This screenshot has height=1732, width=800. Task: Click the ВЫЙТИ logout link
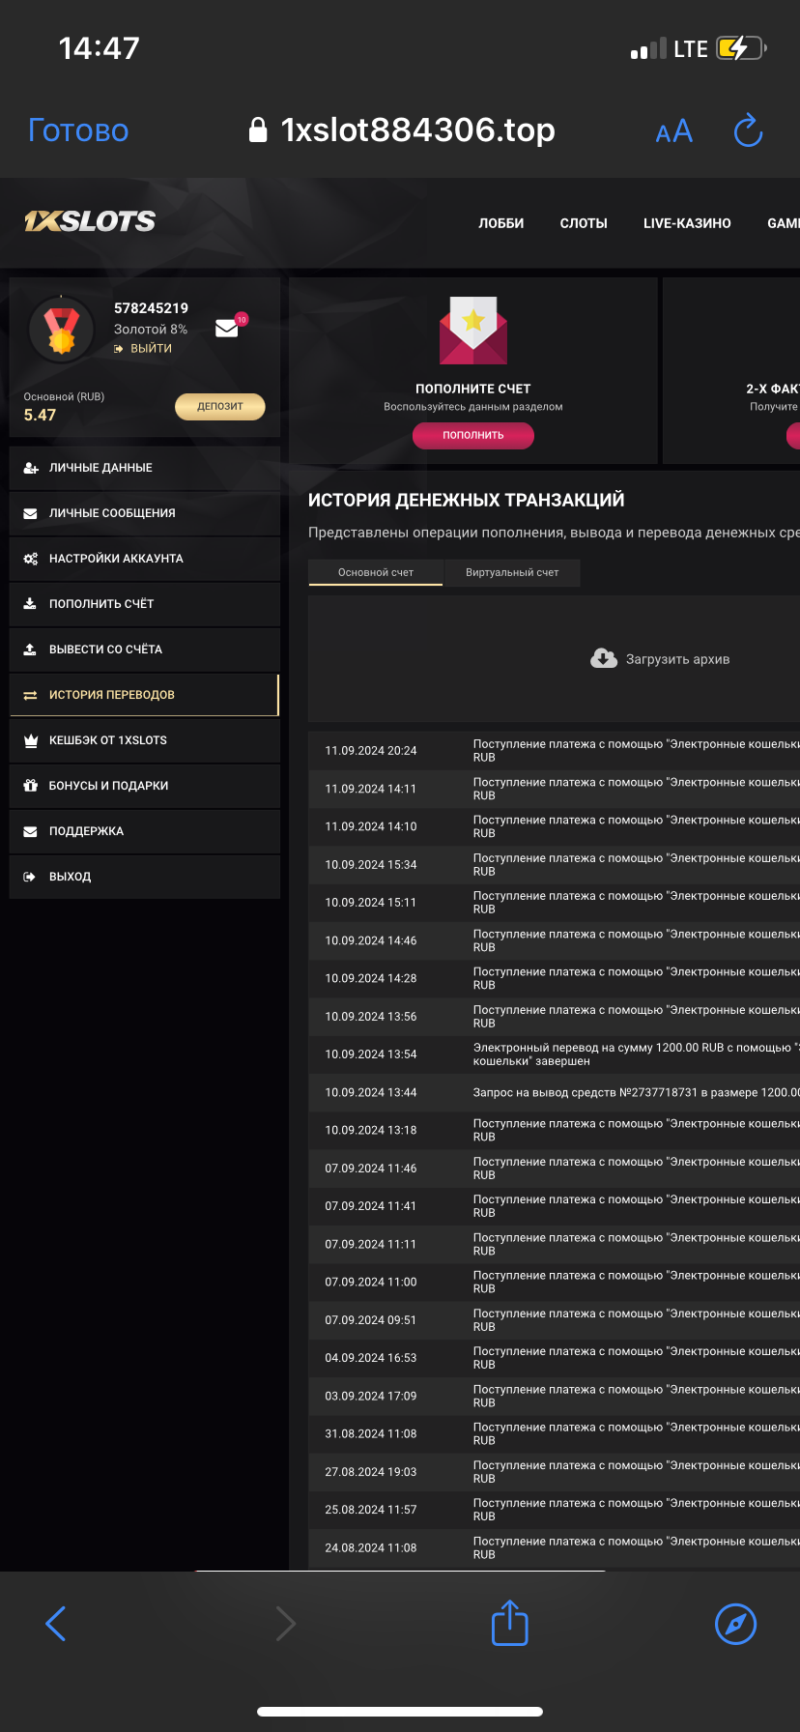pos(151,348)
